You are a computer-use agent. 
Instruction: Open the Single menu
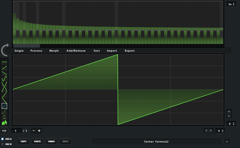tap(19, 51)
